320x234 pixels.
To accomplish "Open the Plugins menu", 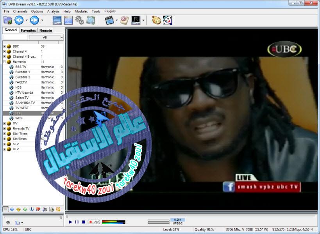I will pyautogui.click(x=110, y=11).
